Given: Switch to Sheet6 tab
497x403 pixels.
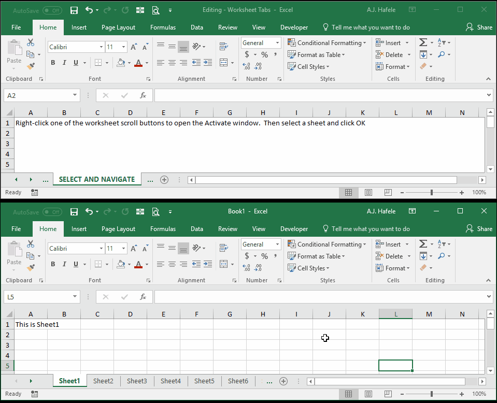Looking at the screenshot, I should (238, 381).
